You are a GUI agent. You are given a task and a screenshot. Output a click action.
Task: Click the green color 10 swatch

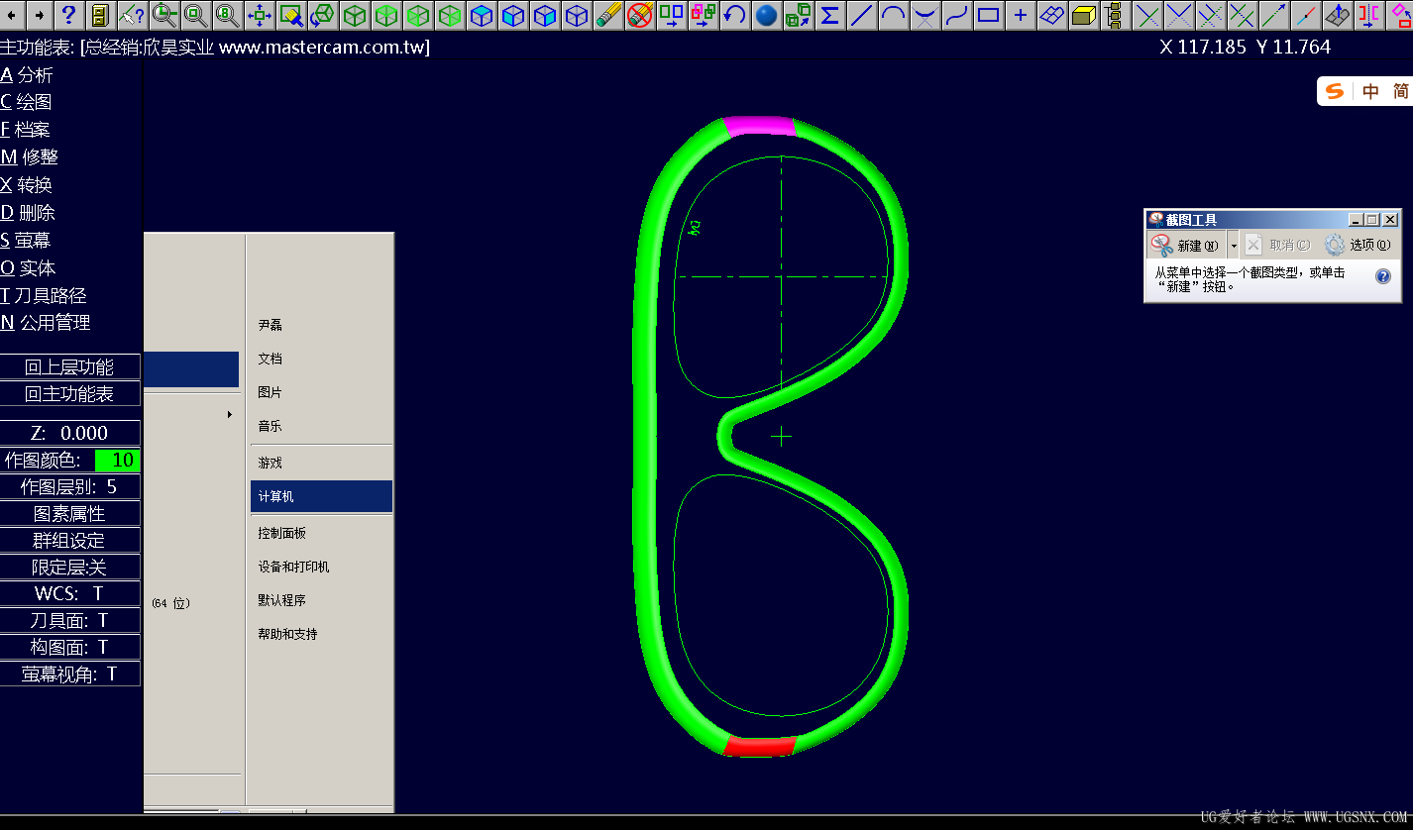(117, 460)
